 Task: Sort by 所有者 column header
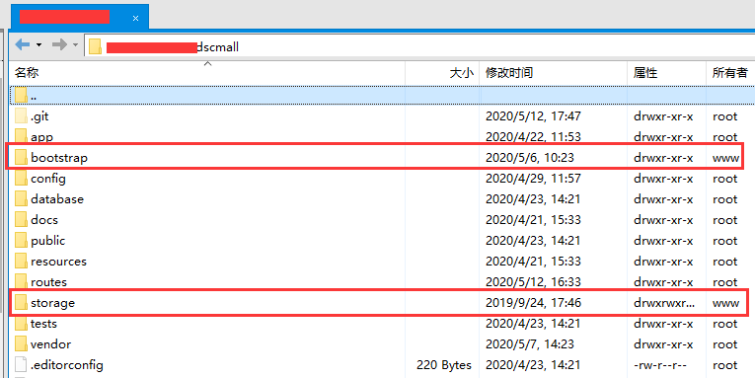[730, 73]
